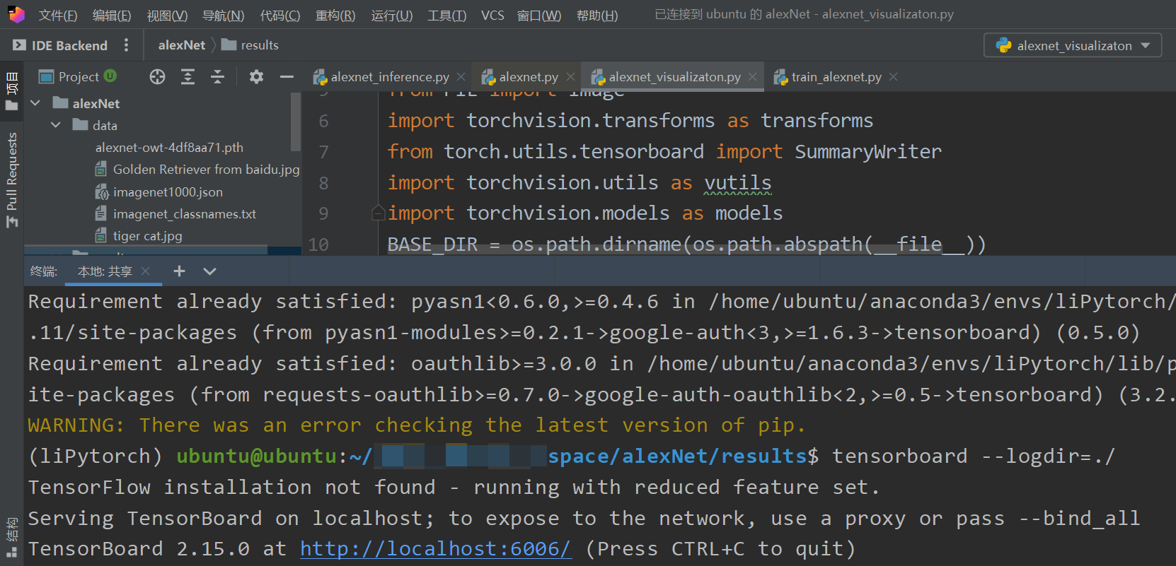1176x566 pixels.
Task: Open the 窗口(W) menu
Action: (x=539, y=16)
